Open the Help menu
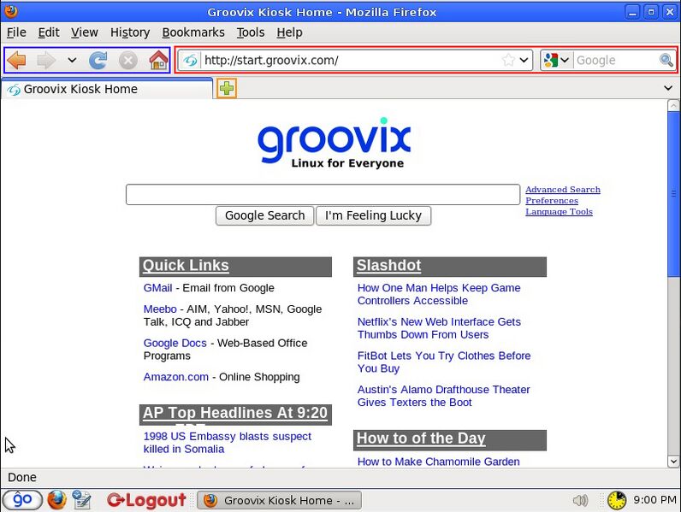681x512 pixels. coord(289,32)
